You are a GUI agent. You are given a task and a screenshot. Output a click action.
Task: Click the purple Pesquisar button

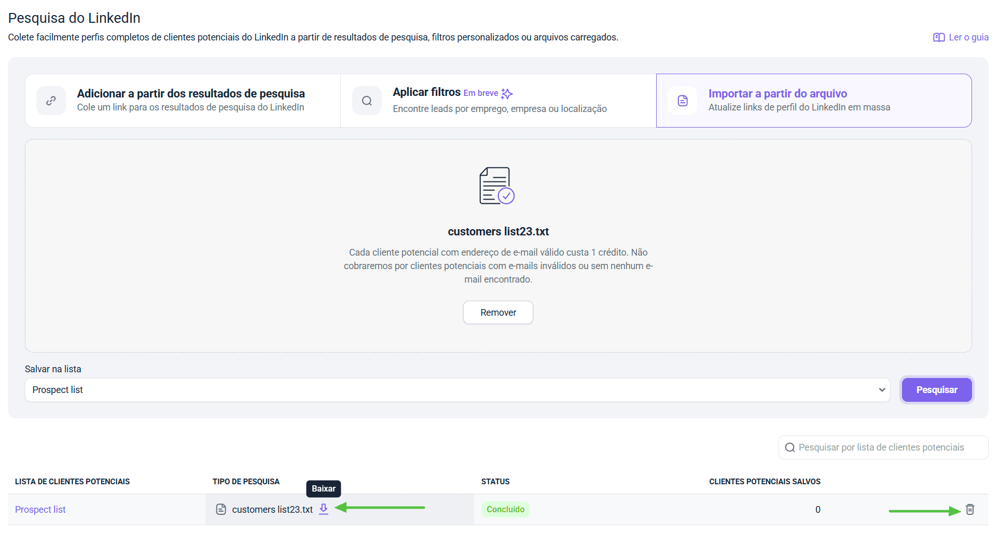(x=936, y=390)
